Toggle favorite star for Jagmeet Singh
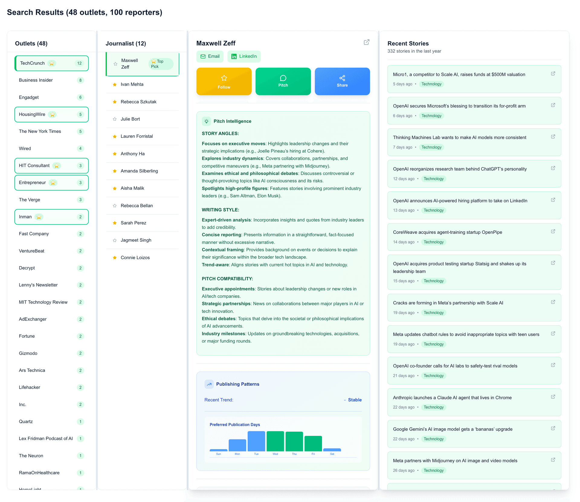Screen dimensions: 580x502 coord(115,240)
